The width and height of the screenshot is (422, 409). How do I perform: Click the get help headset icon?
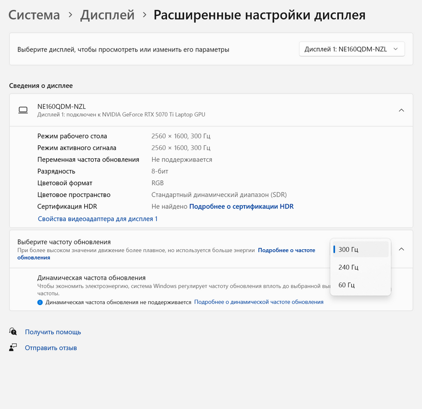pyautogui.click(x=13, y=332)
